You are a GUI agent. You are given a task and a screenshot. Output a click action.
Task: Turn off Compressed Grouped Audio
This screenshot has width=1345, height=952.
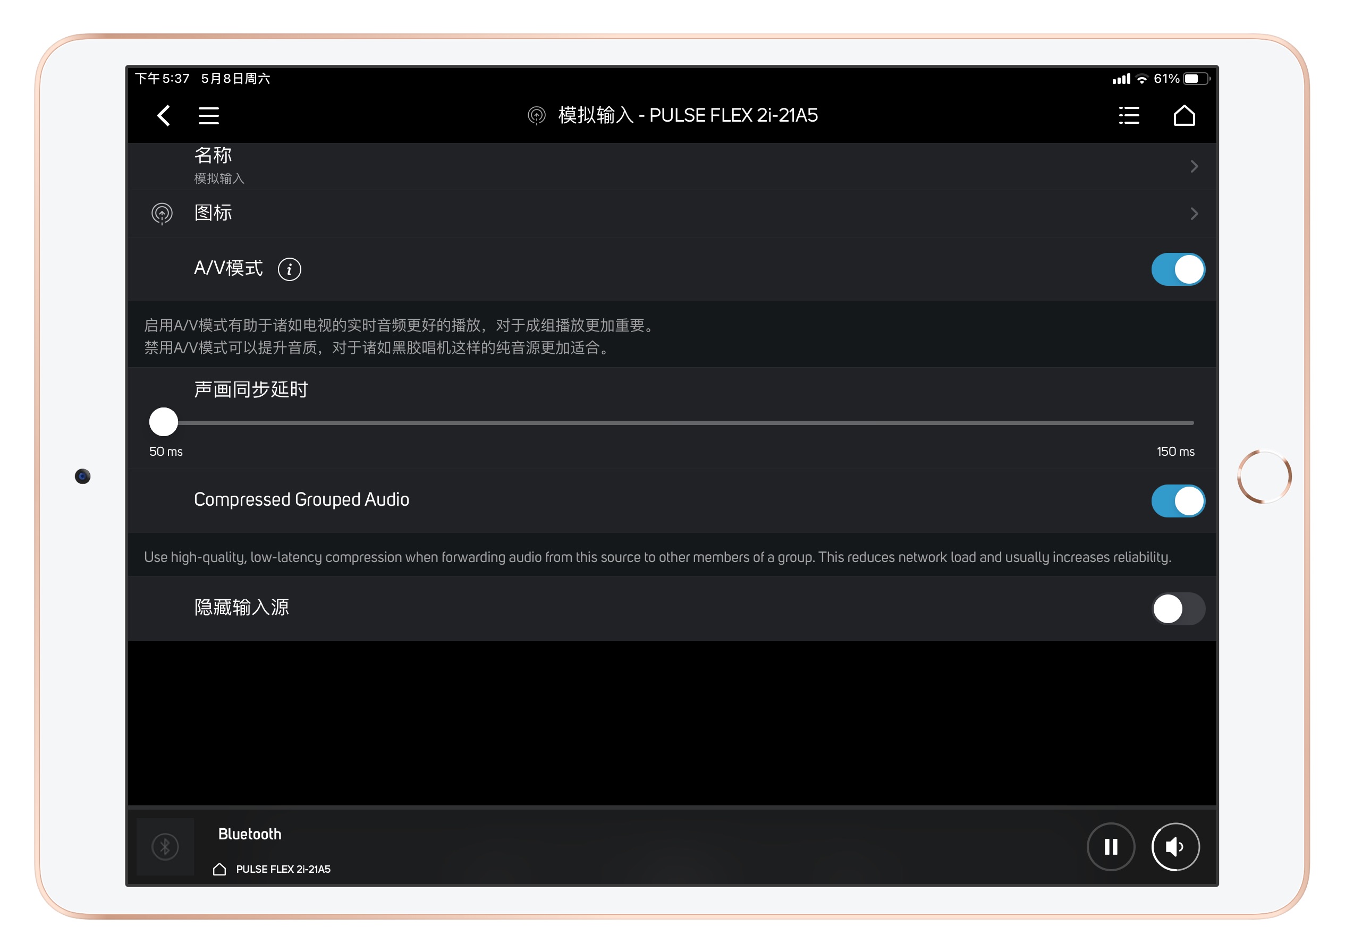1177,500
